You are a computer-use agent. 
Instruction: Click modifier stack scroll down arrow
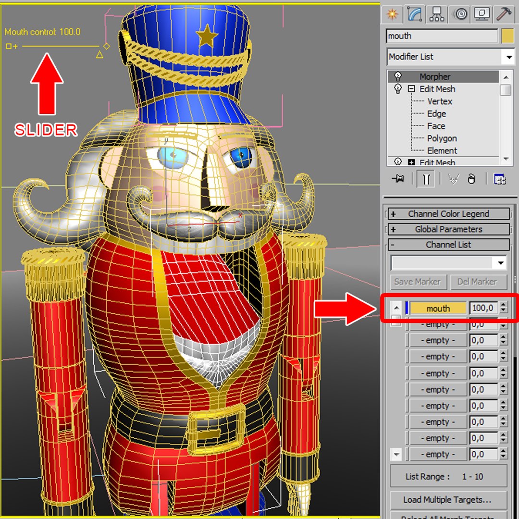coord(506,159)
